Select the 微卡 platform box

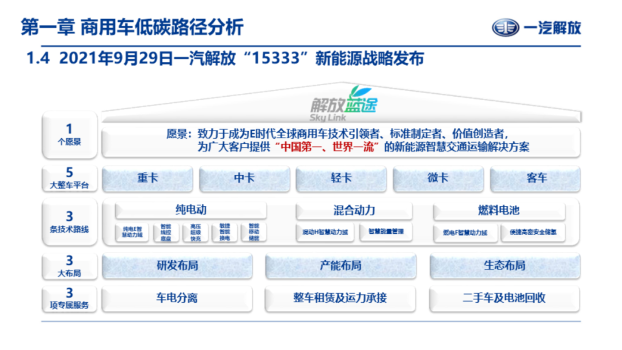pos(438,179)
